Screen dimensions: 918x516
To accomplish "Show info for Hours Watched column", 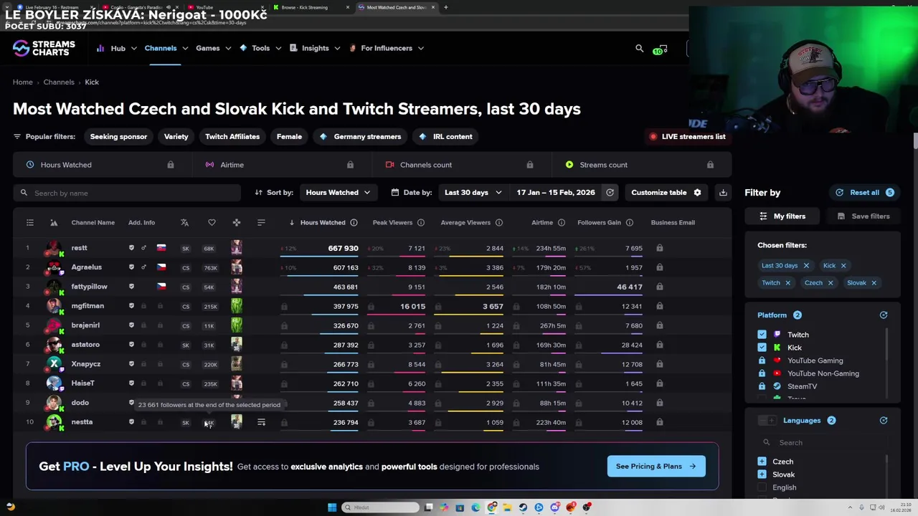I will click(354, 223).
